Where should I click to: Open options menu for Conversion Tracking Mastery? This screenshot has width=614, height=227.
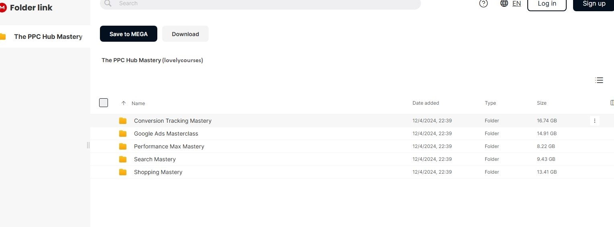[595, 121]
